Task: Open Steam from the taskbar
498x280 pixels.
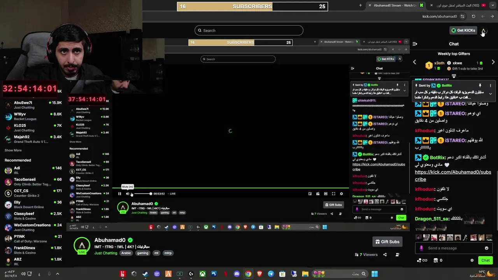Action: point(145,274)
